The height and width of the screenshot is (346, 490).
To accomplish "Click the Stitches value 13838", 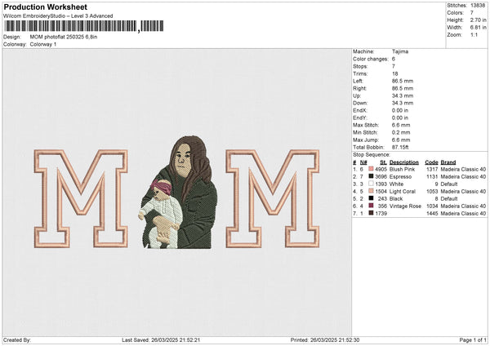I will coord(478,6).
